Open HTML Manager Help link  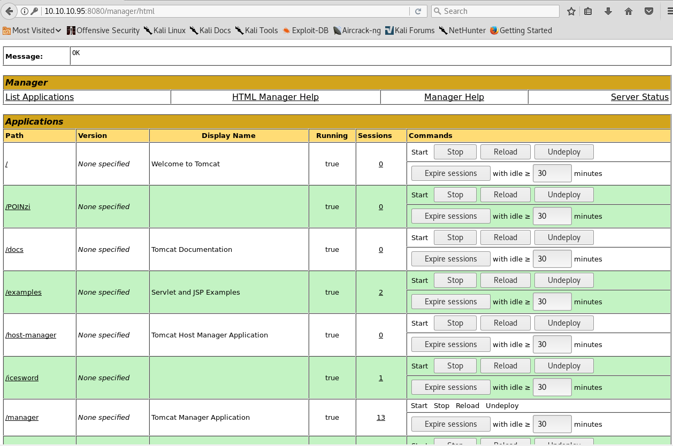click(275, 97)
